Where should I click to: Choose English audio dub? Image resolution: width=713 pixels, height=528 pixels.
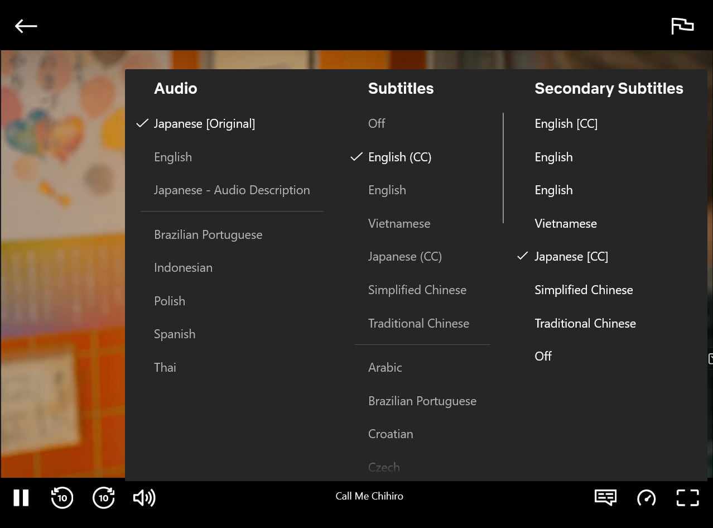click(173, 157)
